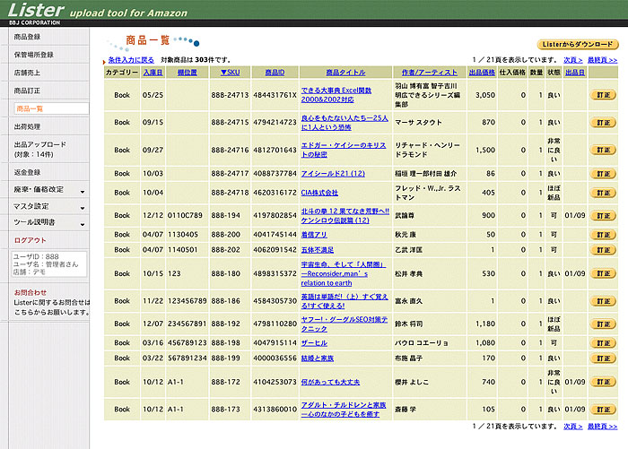Click 訂正 button for SKU 888-194

tap(603, 216)
